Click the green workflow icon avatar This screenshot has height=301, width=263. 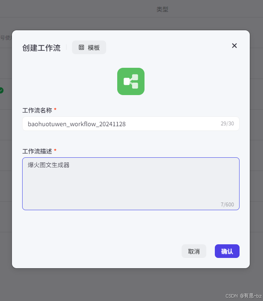point(131,81)
